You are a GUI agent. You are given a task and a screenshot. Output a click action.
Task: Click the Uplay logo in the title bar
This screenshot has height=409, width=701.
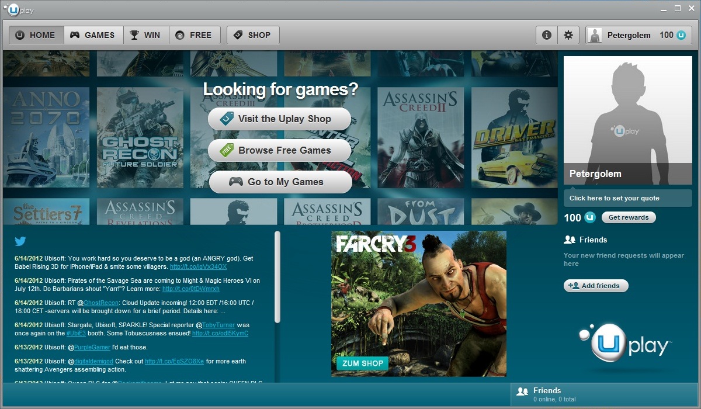(18, 9)
